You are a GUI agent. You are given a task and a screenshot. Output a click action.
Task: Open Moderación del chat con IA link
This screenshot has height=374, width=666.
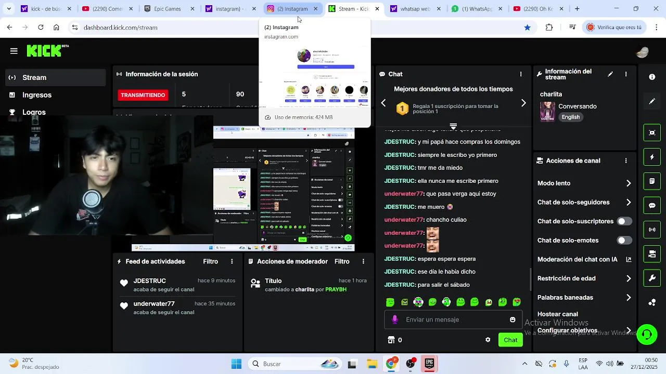point(584,260)
